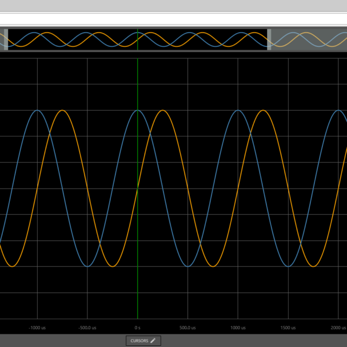Click the "500.0 us" time axis label
The width and height of the screenshot is (347, 347).
tap(187, 328)
